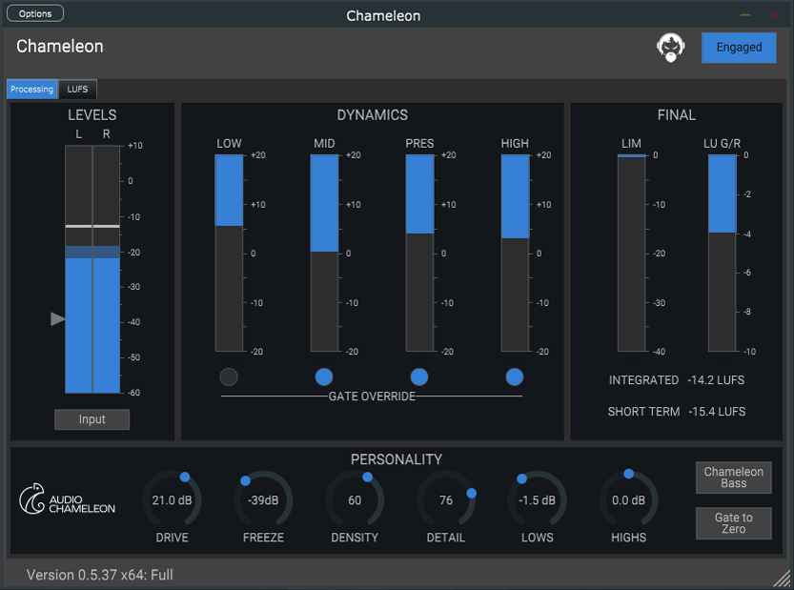Click the FREEZE knob
The height and width of the screenshot is (590, 794).
coord(263,499)
